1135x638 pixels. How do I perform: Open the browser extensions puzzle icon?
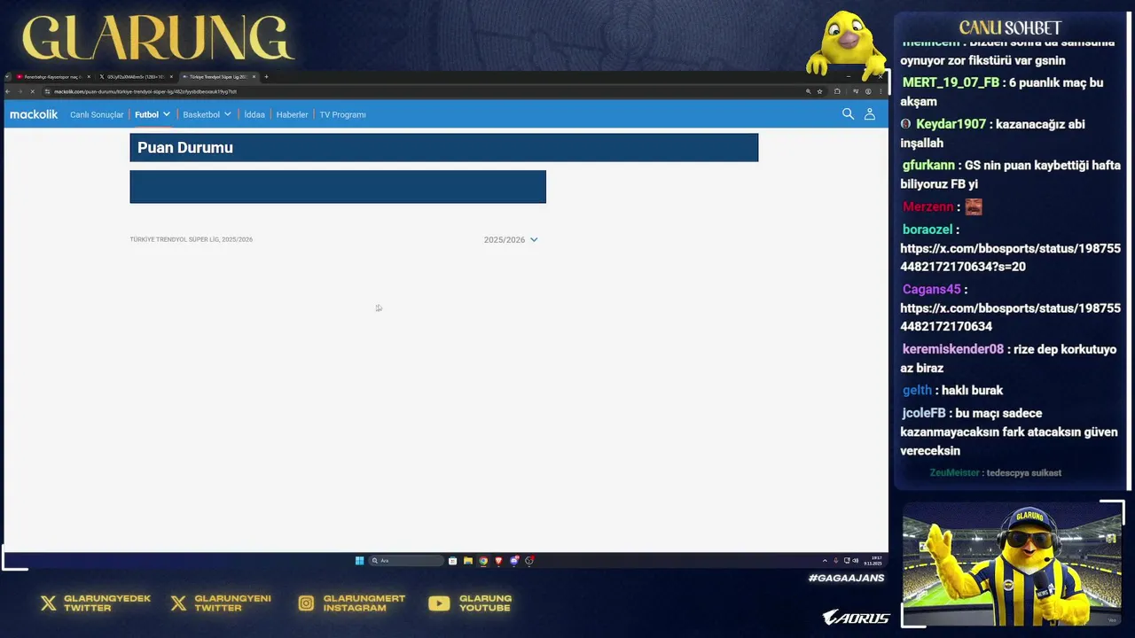837,91
